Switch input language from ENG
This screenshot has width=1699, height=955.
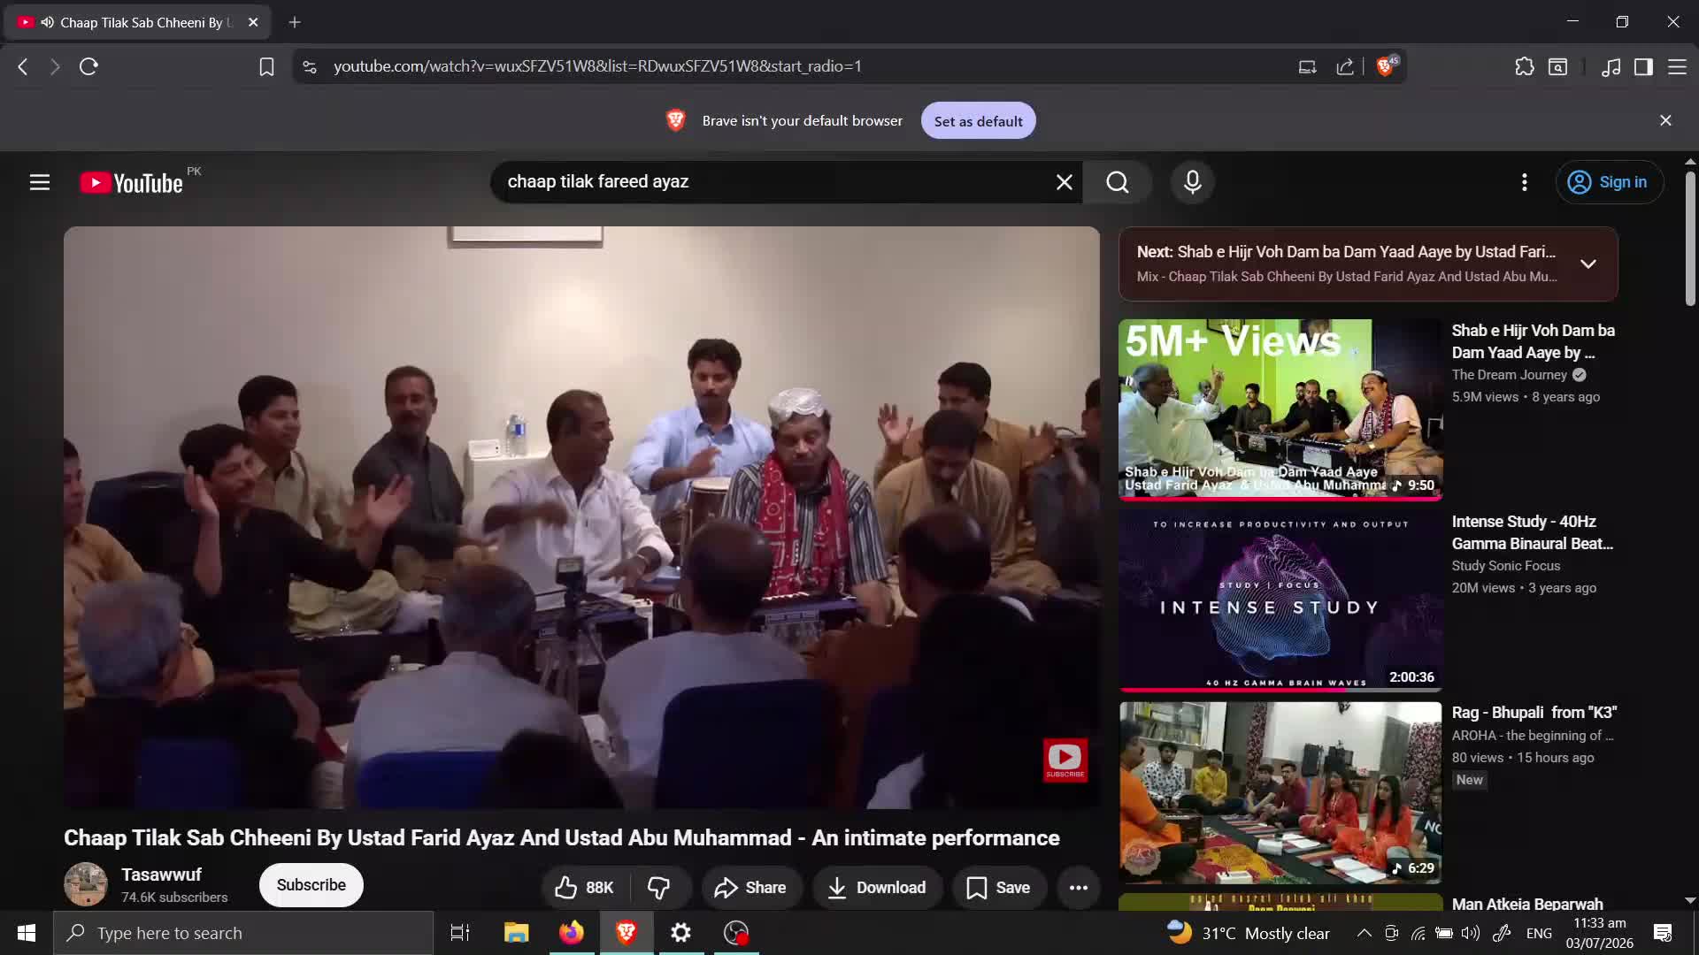tap(1539, 933)
